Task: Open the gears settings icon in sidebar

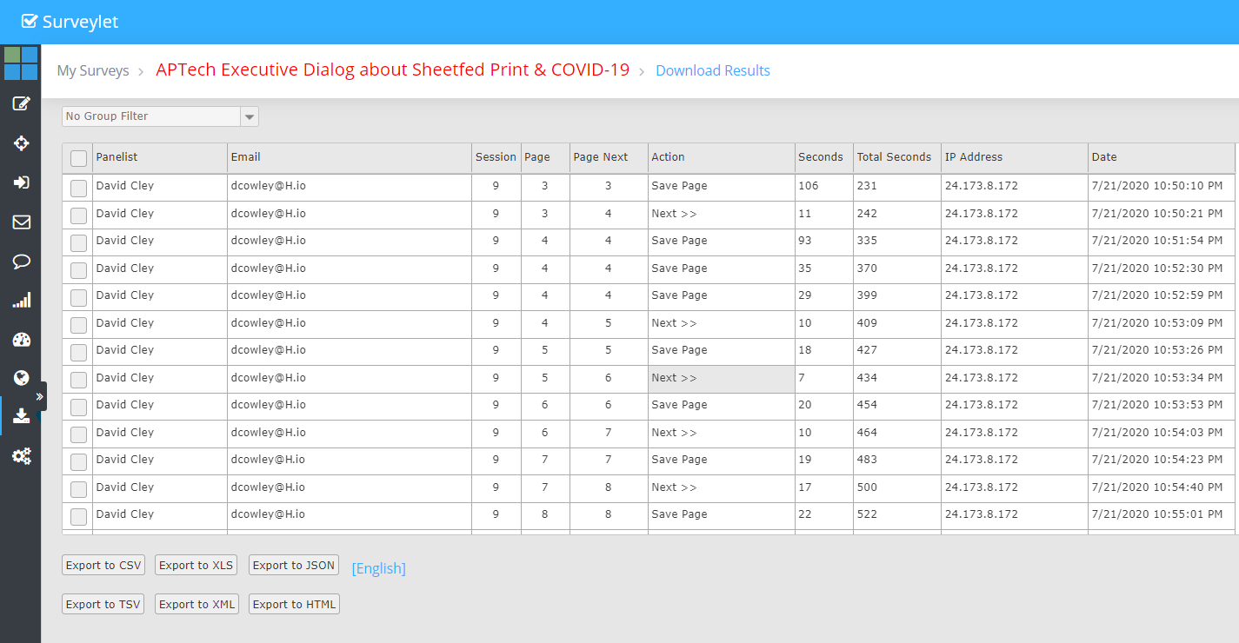Action: pos(21,455)
